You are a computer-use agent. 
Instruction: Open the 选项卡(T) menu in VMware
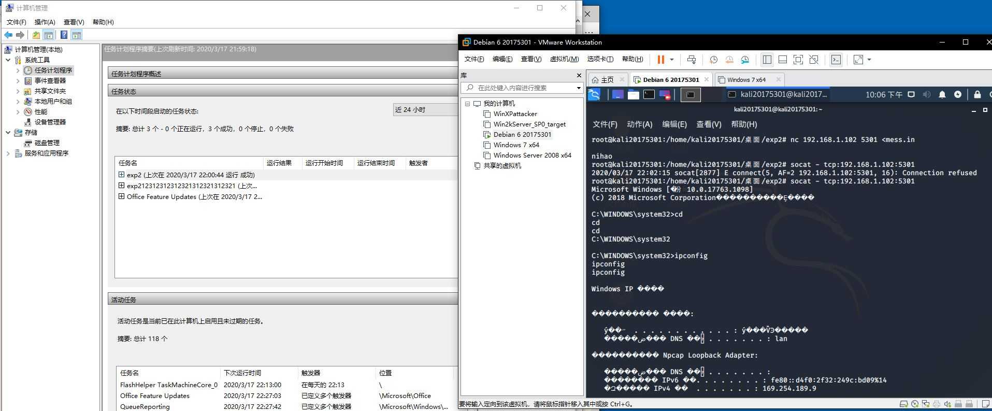[x=600, y=59]
